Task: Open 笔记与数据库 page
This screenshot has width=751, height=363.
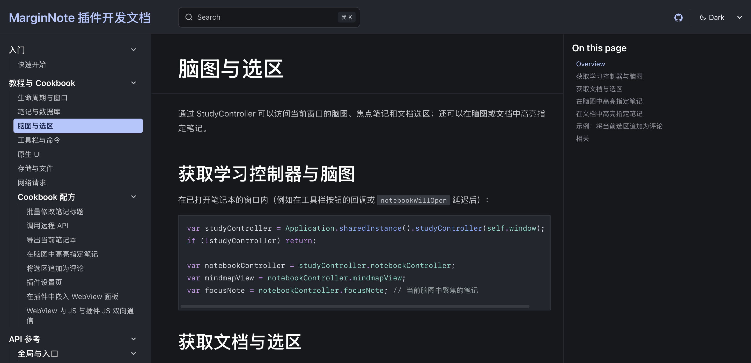Action: coord(39,112)
